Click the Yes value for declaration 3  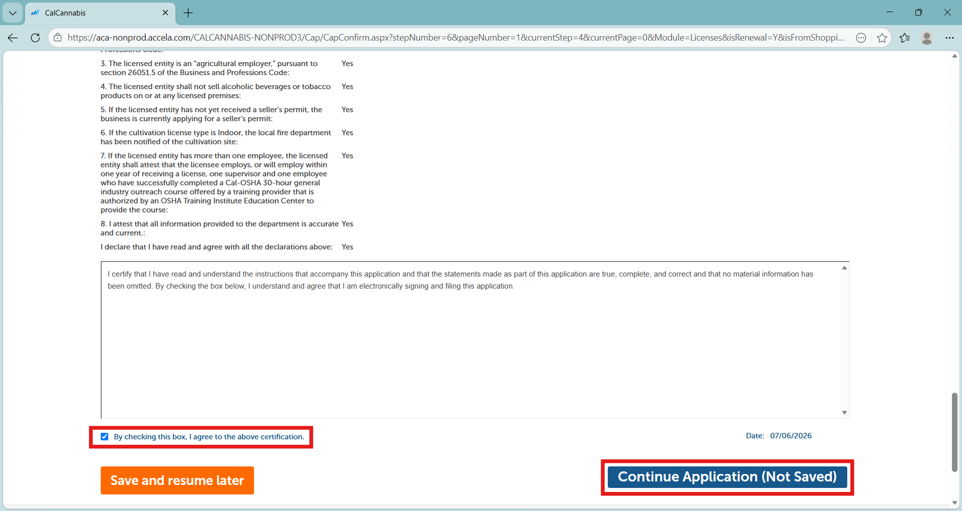[347, 64]
